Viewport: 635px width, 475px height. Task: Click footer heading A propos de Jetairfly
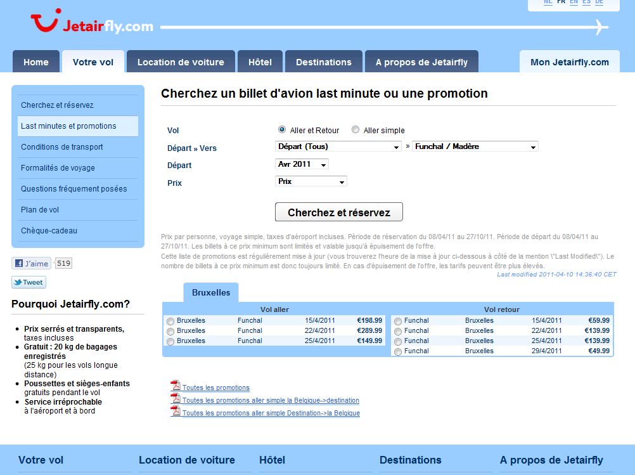coord(551,460)
